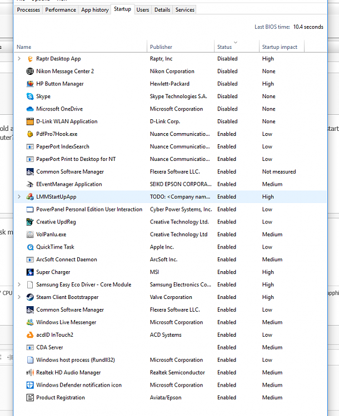Click publisher text Apple Inc.

click(x=162, y=247)
